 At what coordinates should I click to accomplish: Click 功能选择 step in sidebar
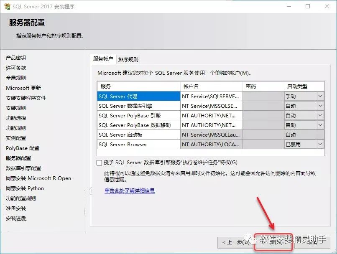(16, 118)
